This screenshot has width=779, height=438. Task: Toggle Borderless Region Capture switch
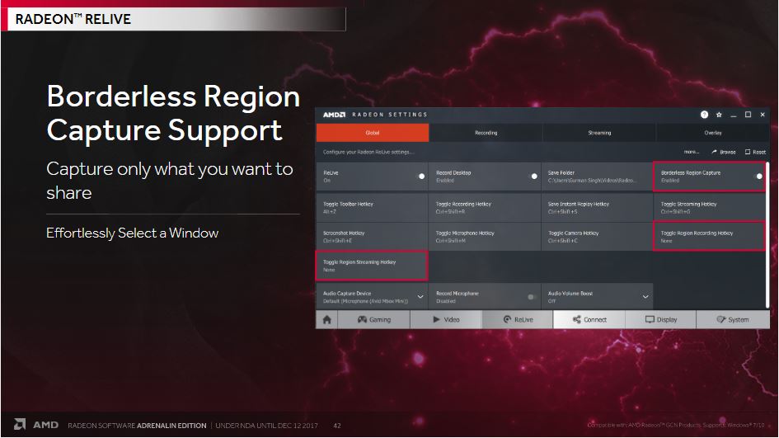point(758,176)
